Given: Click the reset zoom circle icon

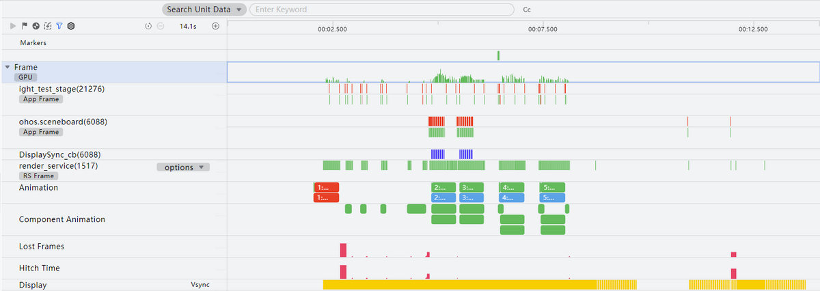Looking at the screenshot, I should pyautogui.click(x=148, y=26).
